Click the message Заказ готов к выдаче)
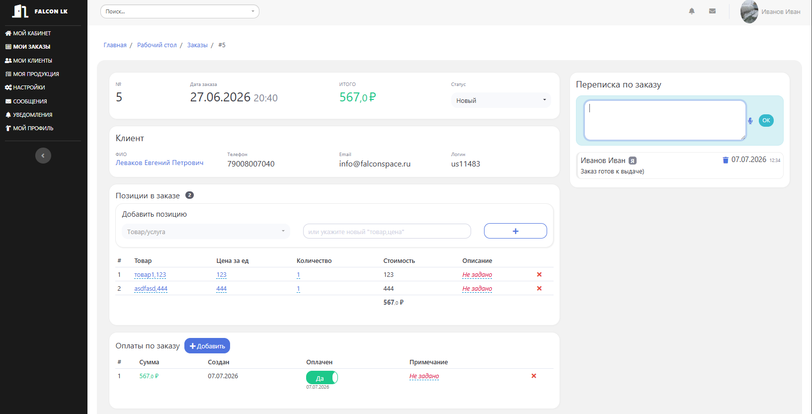812x414 pixels. (x=612, y=171)
